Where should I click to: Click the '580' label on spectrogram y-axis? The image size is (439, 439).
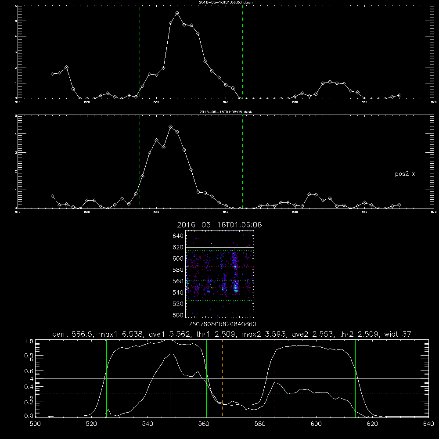click(178, 270)
